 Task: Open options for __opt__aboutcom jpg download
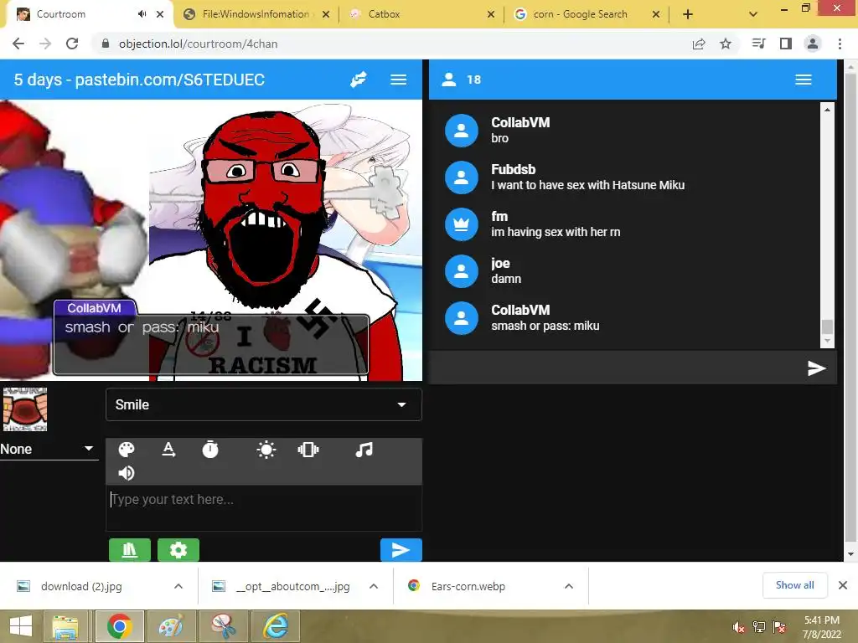click(x=374, y=586)
